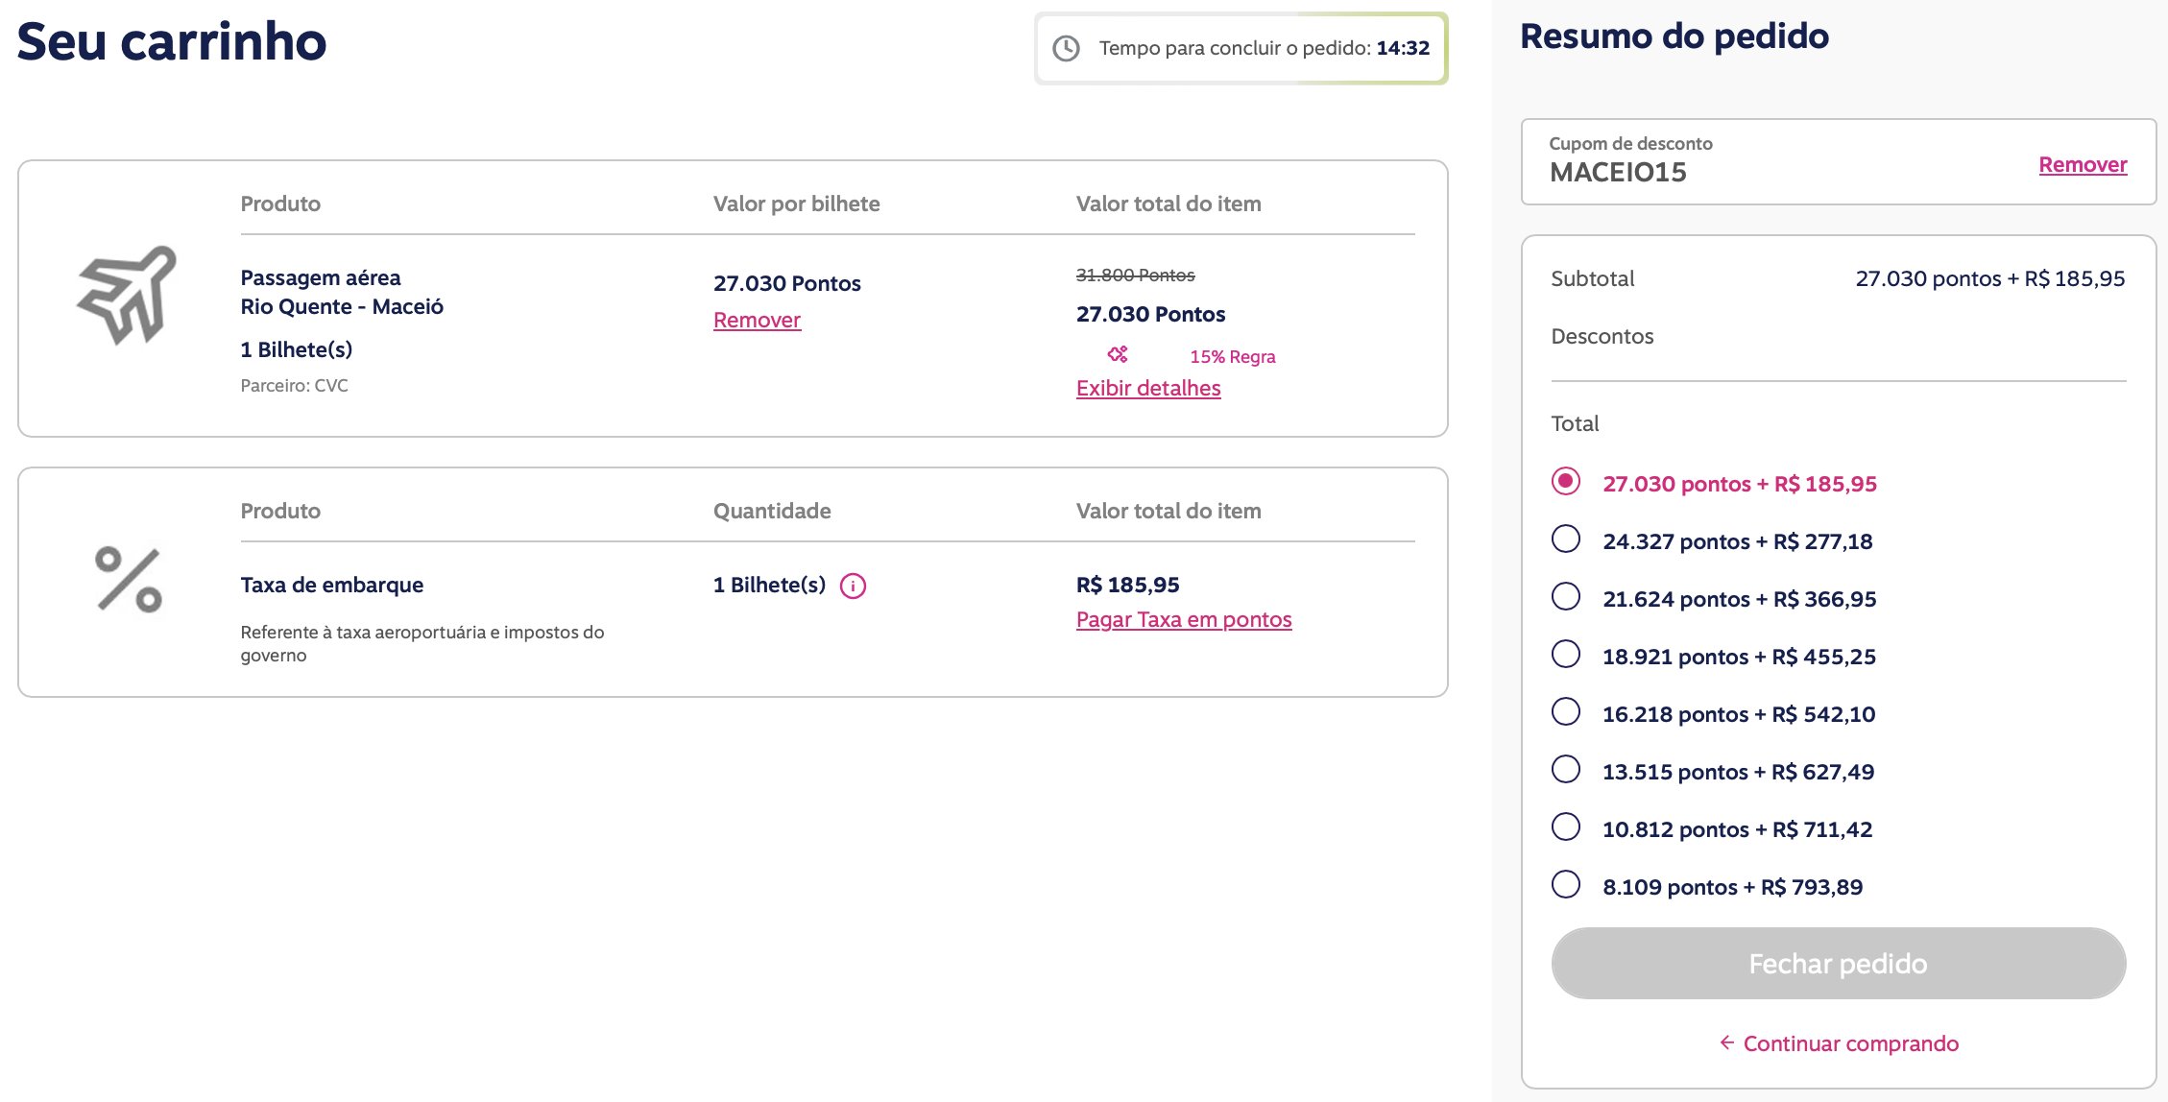Viewport: 2168px width, 1102px height.
Task: Pick 13.515 pontos + R$ 627,49 option
Action: point(1566,769)
